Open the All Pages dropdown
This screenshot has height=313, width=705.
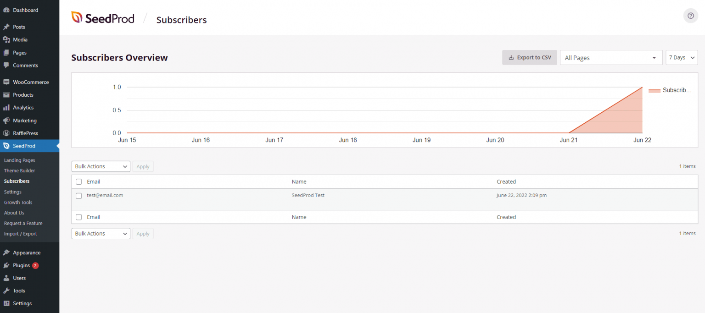pyautogui.click(x=611, y=57)
